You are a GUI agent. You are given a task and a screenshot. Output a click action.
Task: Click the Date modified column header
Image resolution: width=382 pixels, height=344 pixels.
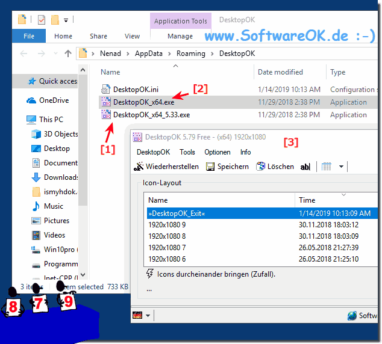(290, 72)
